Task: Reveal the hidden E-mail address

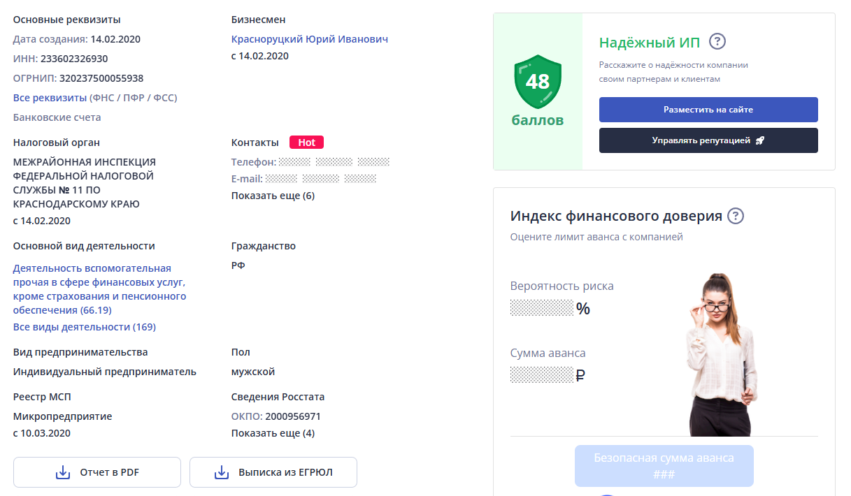Action: [x=321, y=179]
